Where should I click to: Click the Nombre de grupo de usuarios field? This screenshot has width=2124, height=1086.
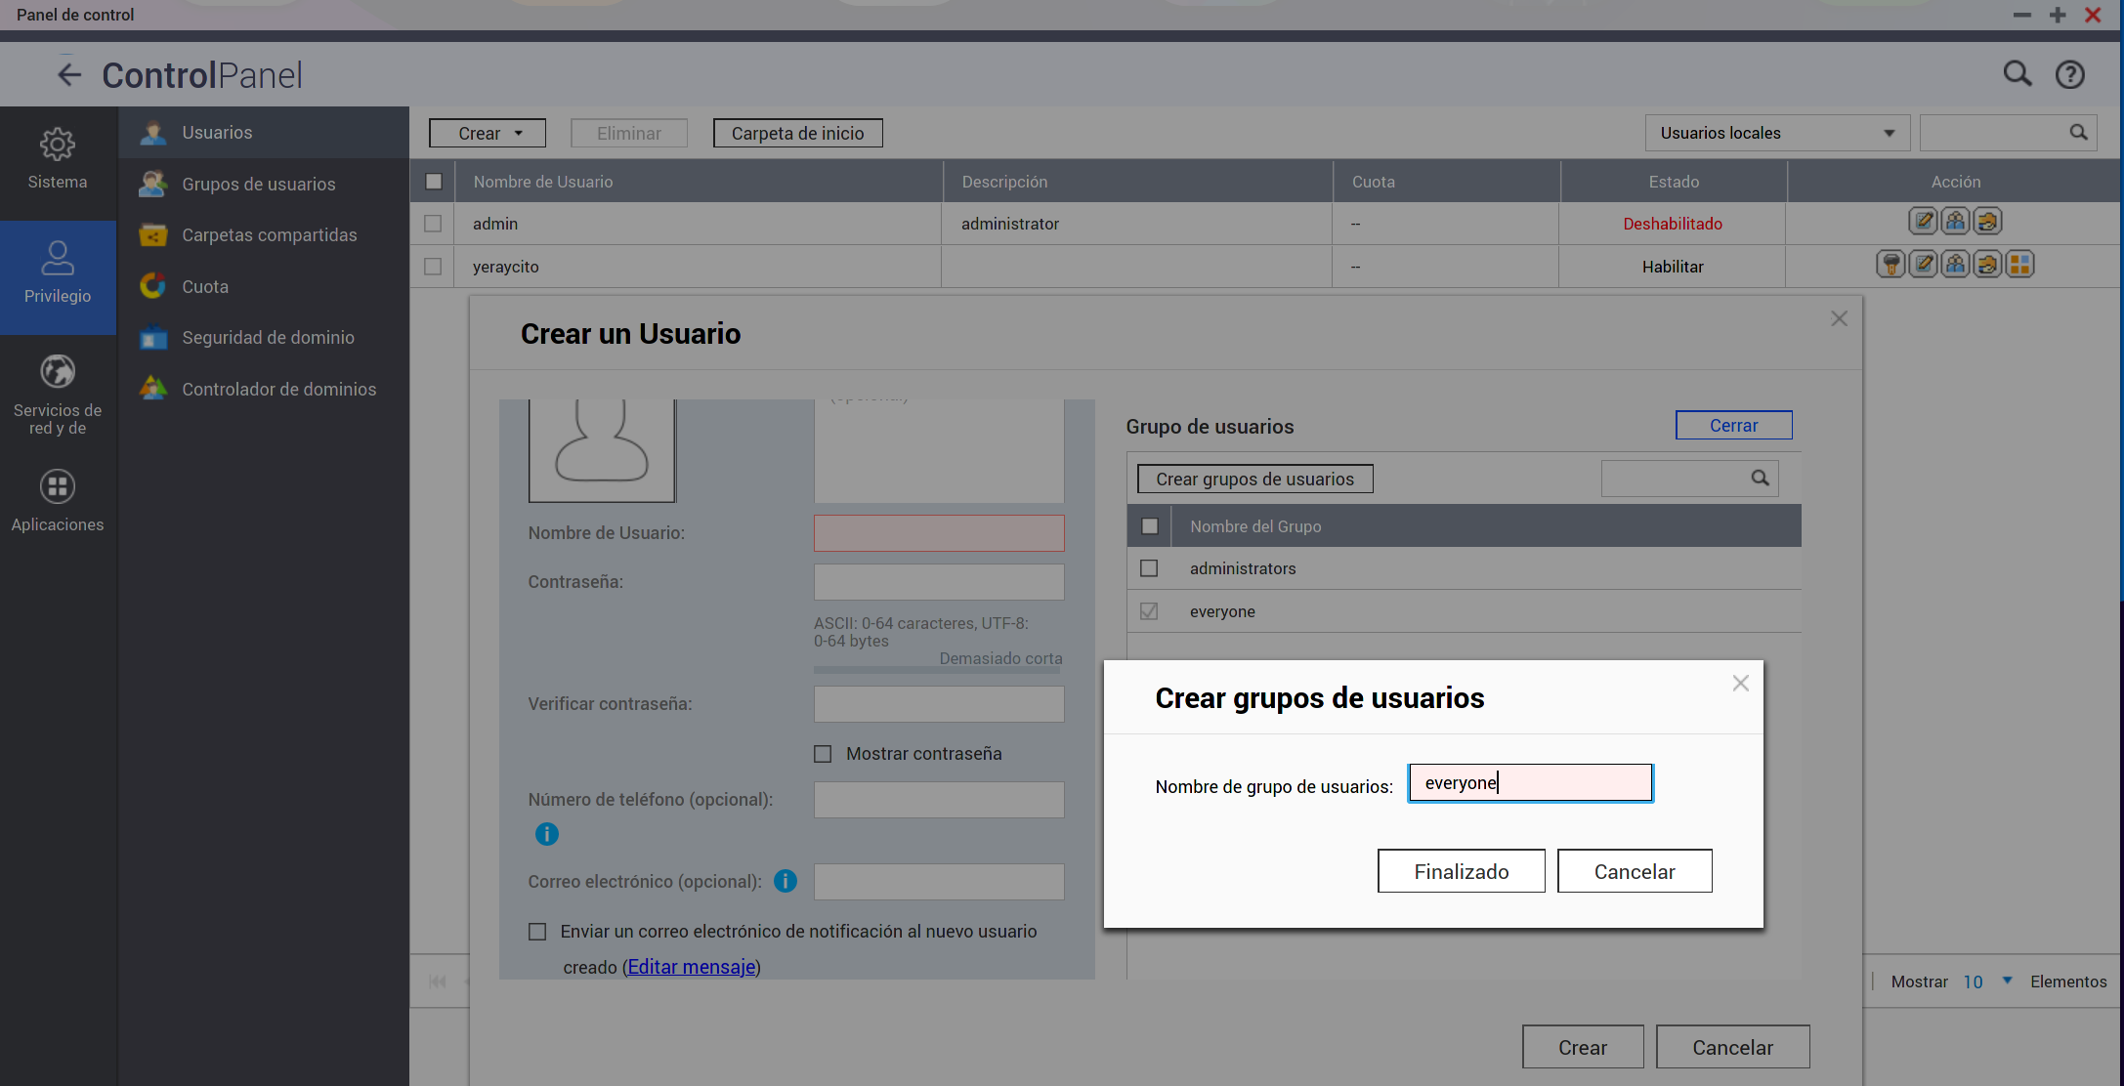[1530, 783]
